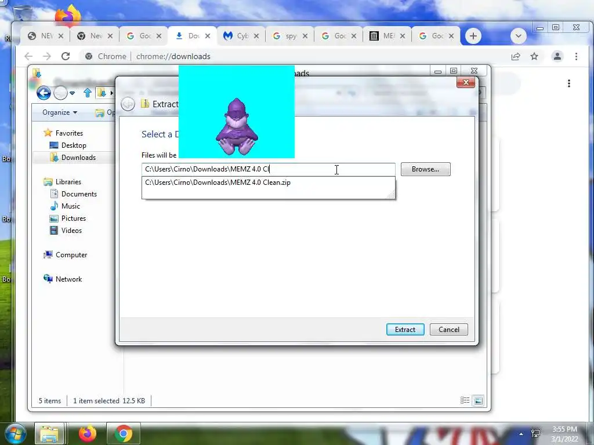The height and width of the screenshot is (445, 594).
Task: Open the Organize menu
Action: pyautogui.click(x=60, y=112)
